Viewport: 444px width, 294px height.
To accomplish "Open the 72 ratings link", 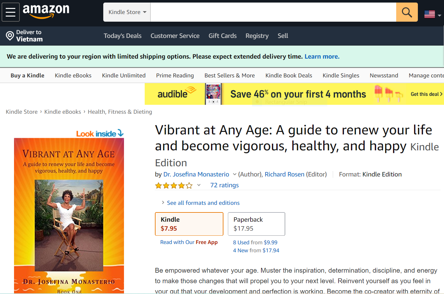I will 224,185.
